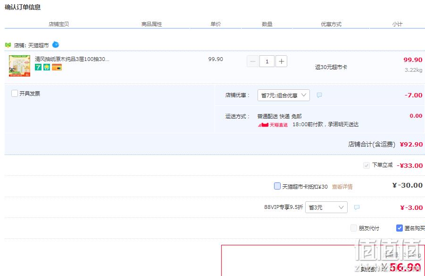Click the ¥-3.00 VIP discount amount
The width and height of the screenshot is (425, 276).
click(411, 208)
